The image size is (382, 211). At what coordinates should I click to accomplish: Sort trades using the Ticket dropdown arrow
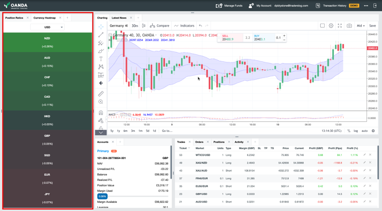(x=189, y=148)
